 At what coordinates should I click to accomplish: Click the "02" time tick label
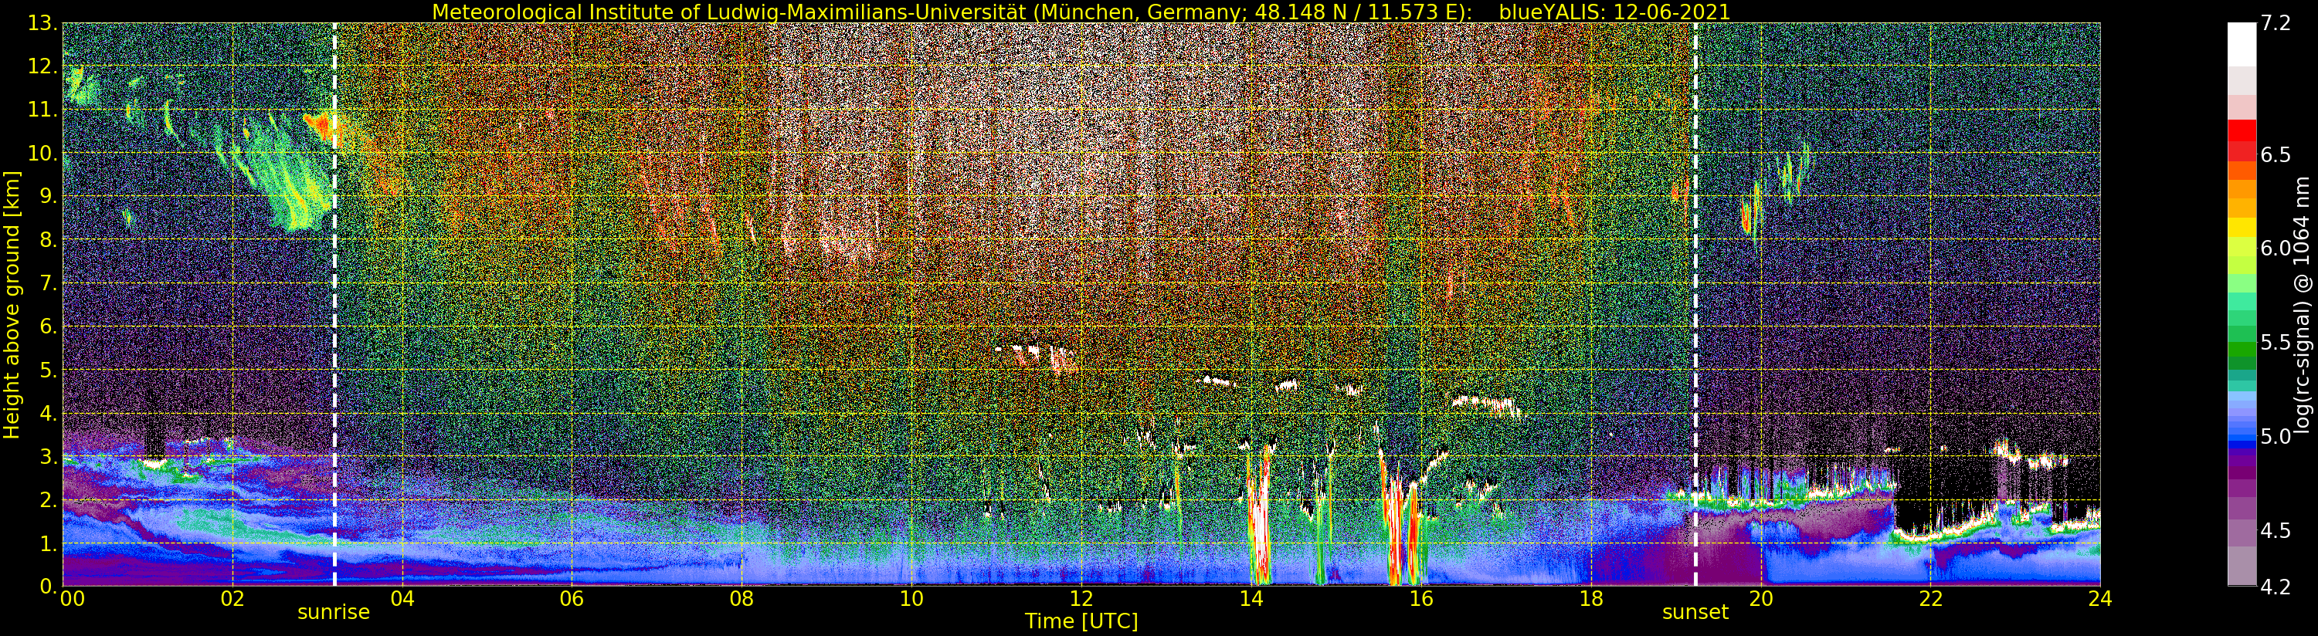232,598
